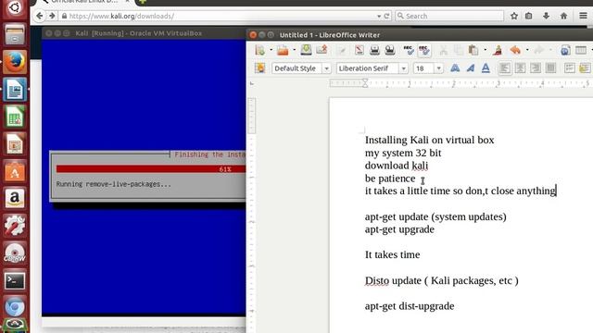Click the Firefox Forward button
593x333 pixels.
tap(52, 16)
